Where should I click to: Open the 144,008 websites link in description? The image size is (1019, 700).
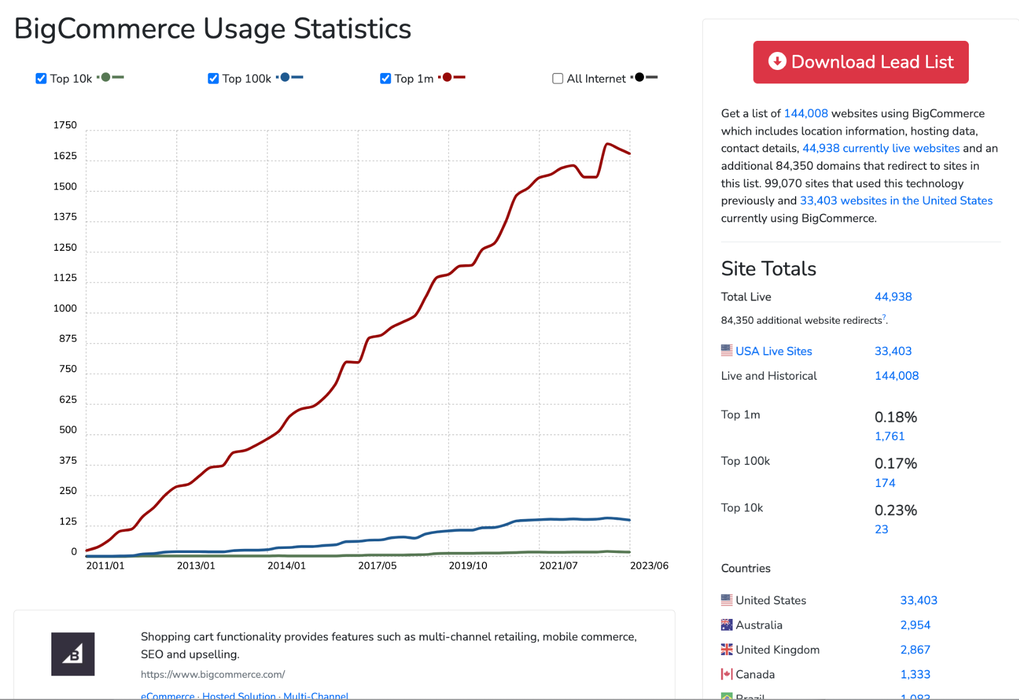[x=806, y=113]
